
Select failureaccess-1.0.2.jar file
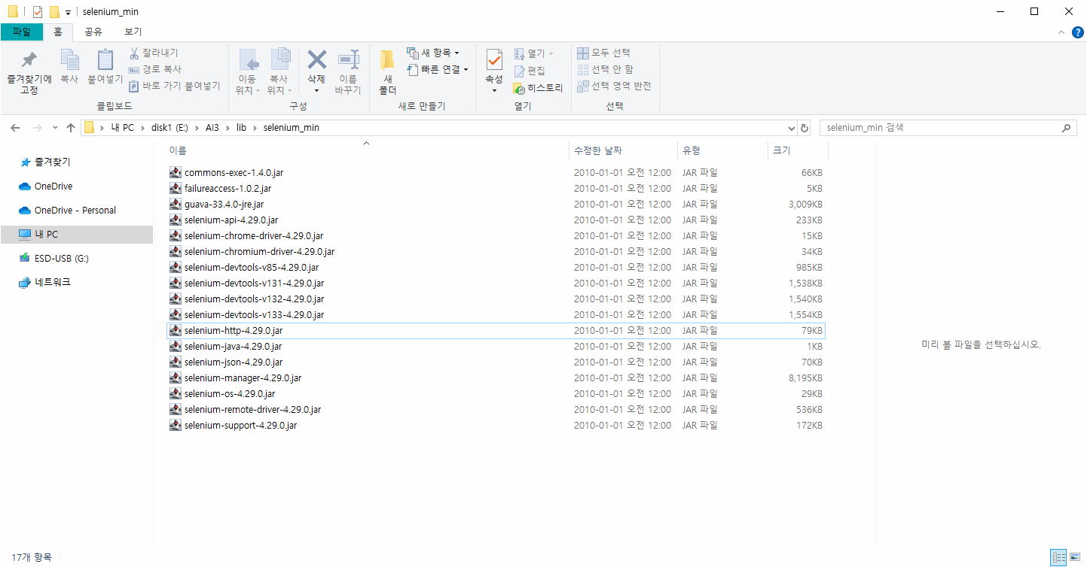click(x=496, y=189)
